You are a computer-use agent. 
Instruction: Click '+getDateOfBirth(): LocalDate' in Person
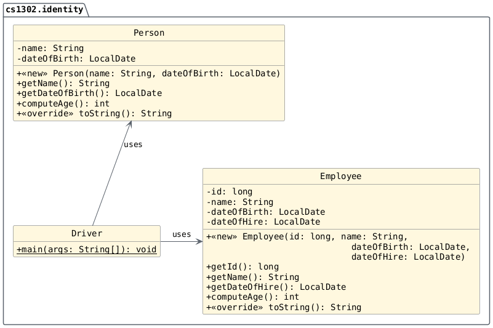(89, 93)
